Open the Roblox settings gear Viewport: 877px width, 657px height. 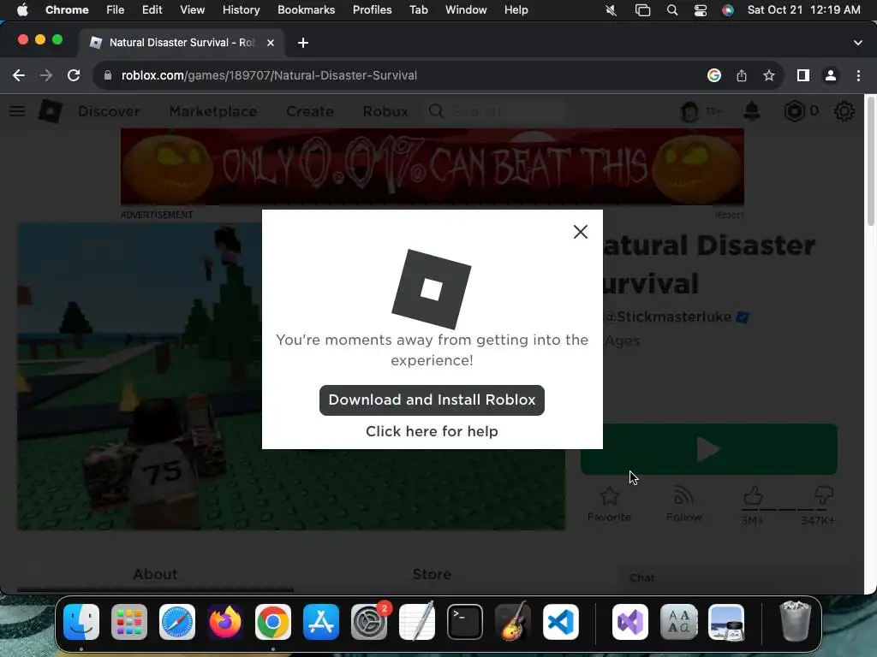tap(844, 111)
